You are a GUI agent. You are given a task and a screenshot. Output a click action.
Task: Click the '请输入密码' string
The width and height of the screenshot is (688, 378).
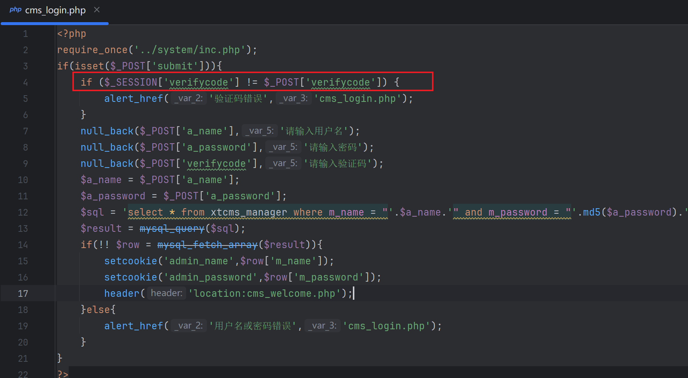pyautogui.click(x=334, y=147)
